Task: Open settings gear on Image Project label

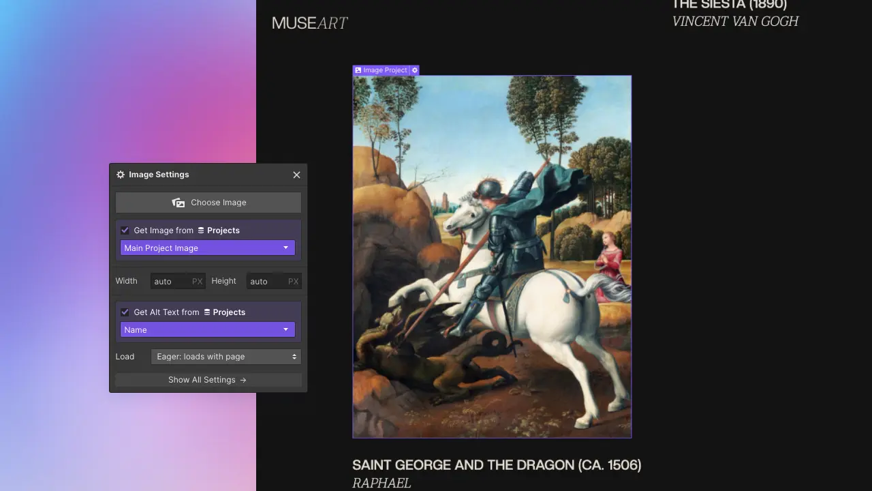Action: [415, 70]
